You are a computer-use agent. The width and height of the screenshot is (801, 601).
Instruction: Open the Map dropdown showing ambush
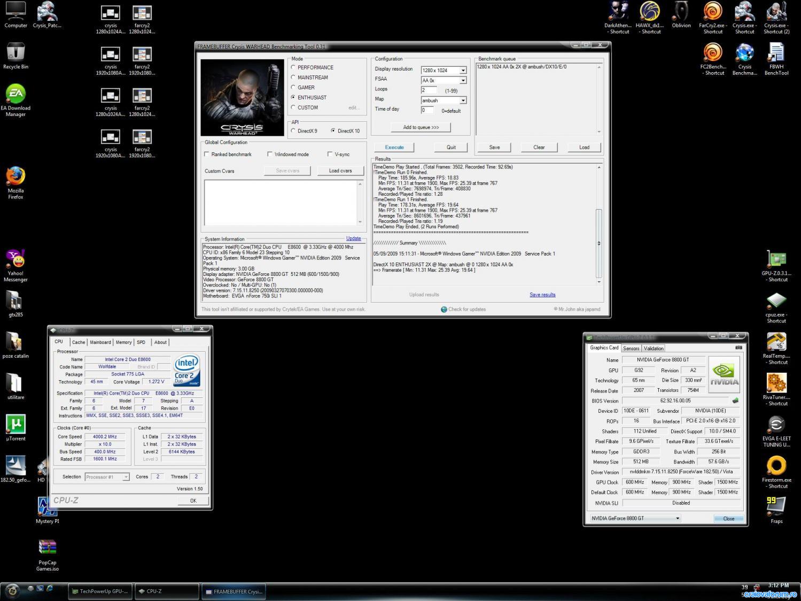pos(444,100)
